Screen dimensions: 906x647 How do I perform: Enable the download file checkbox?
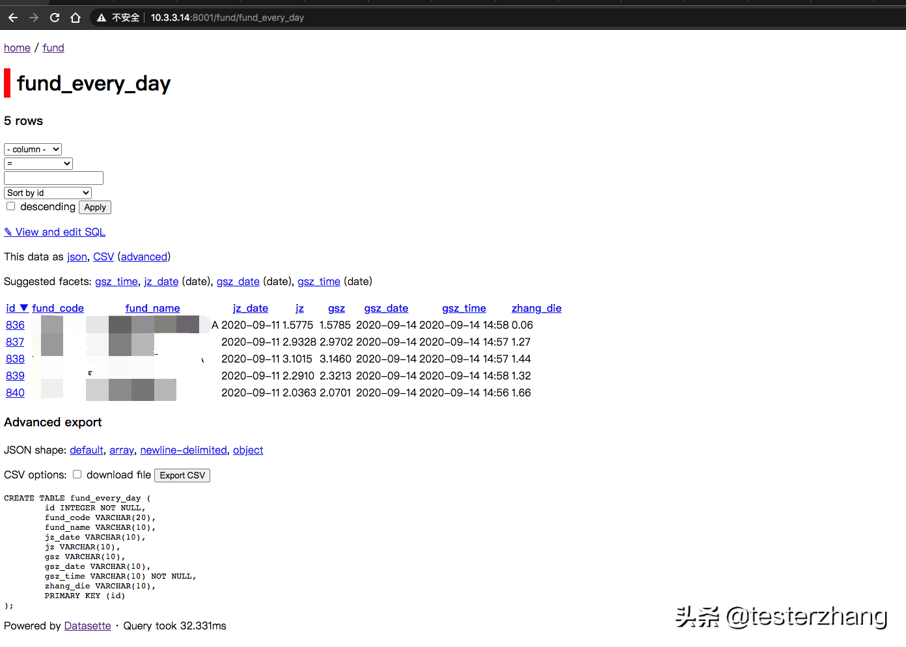[77, 475]
